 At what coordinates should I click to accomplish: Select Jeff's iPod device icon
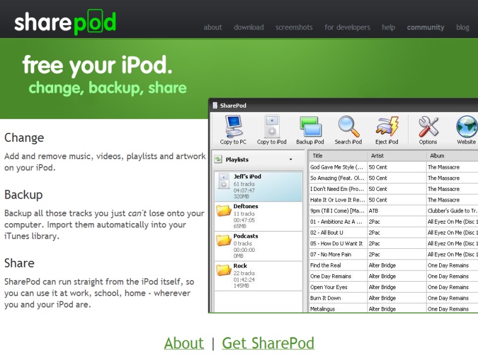click(224, 181)
